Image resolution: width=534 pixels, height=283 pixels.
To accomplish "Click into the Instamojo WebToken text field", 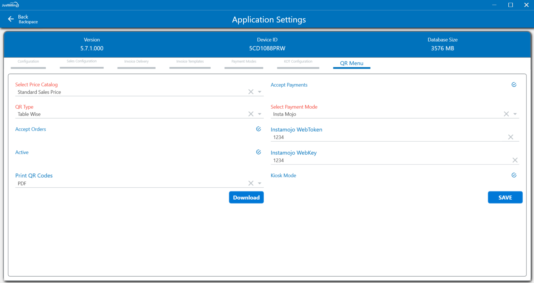I will tap(387, 137).
